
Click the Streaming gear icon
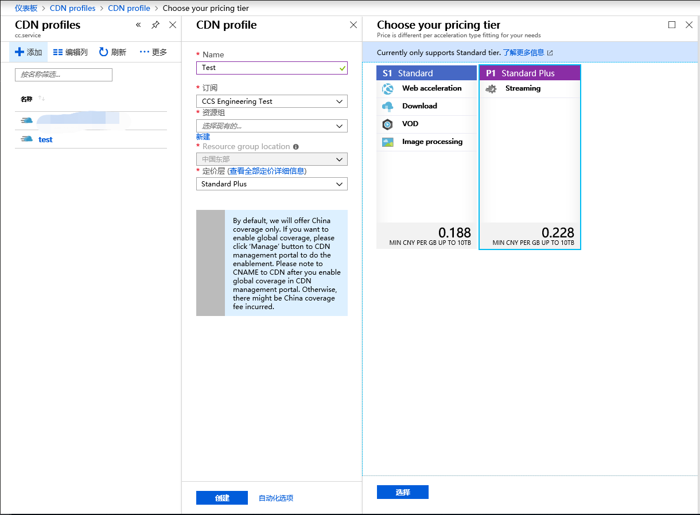pos(491,89)
